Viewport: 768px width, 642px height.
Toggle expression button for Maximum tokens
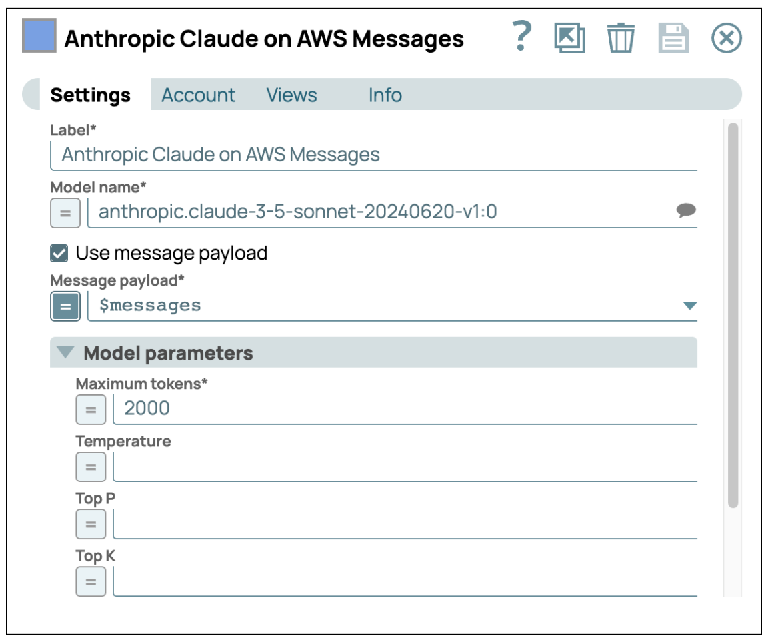click(x=91, y=409)
